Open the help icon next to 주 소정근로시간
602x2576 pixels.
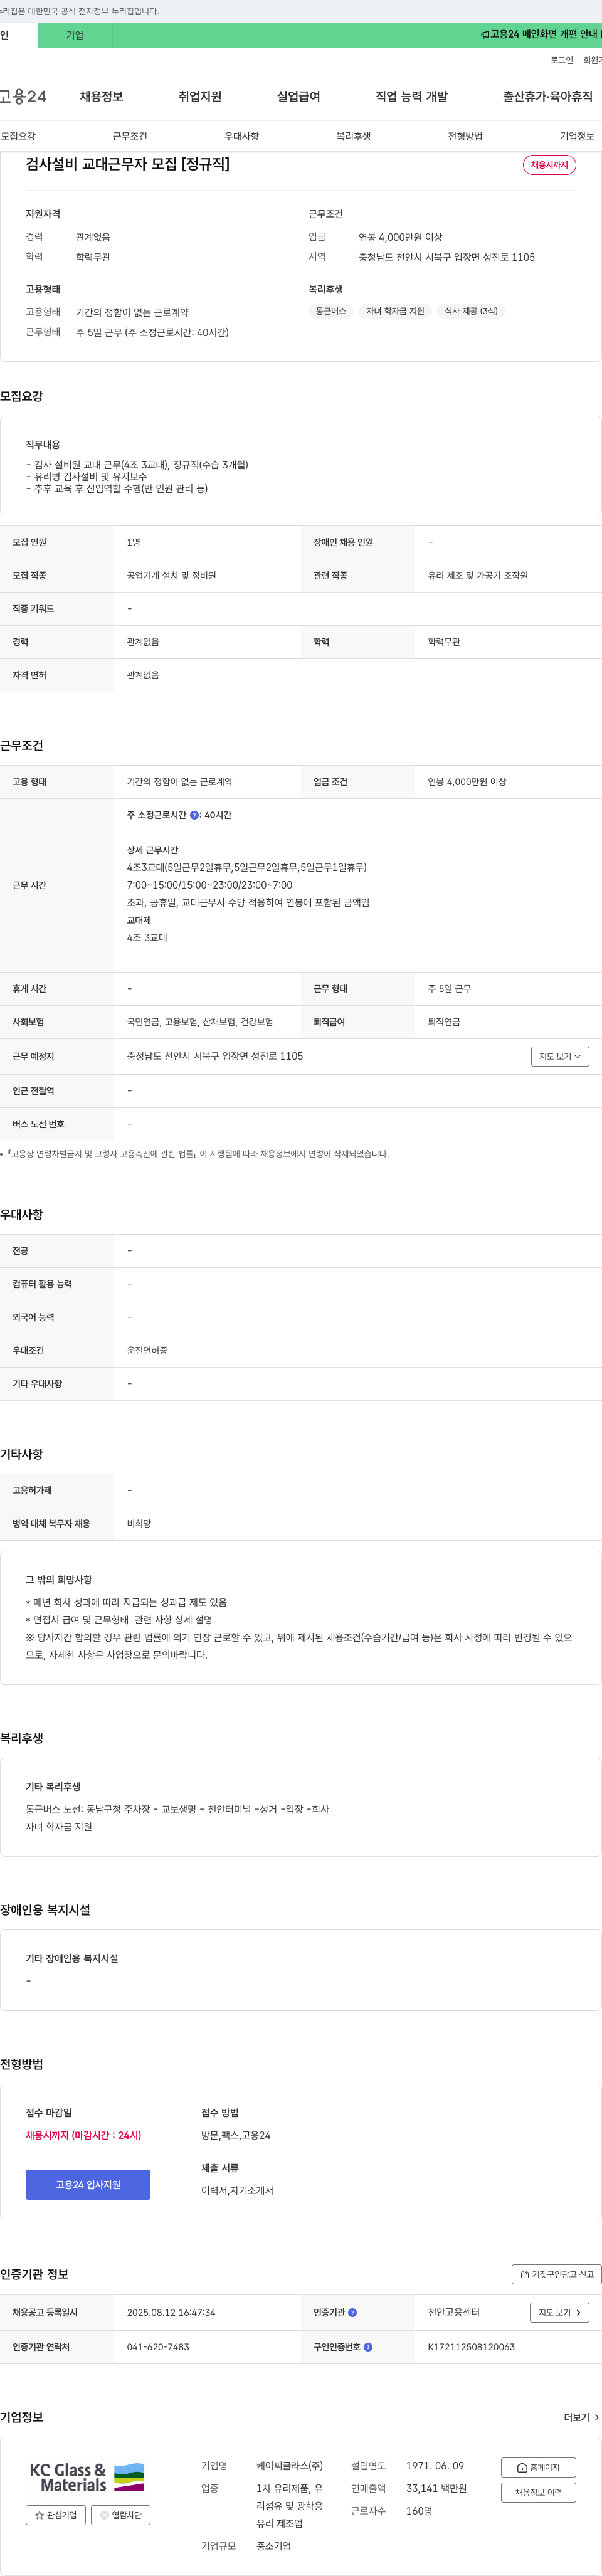click(194, 815)
